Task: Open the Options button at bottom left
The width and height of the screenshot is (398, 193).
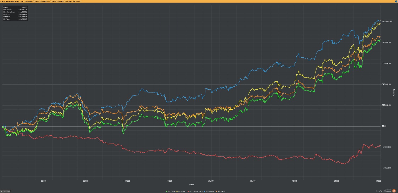Action: 6,191
